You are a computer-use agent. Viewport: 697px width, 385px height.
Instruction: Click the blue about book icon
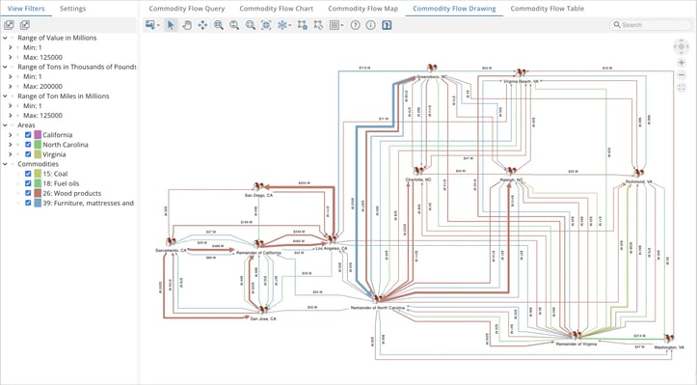387,25
